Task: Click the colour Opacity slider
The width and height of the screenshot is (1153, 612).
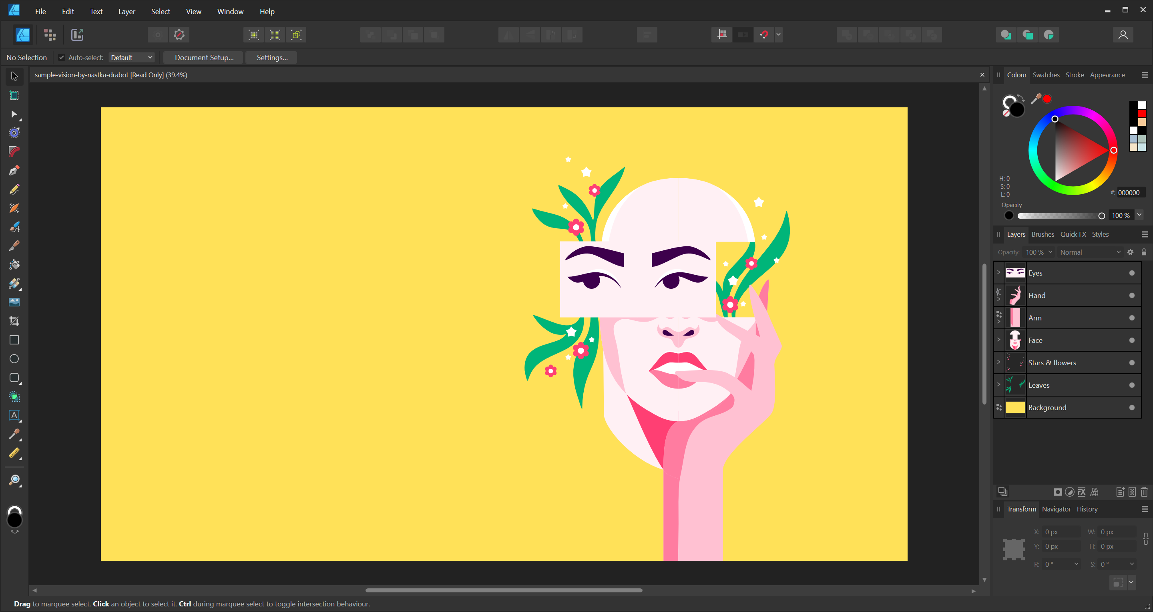Action: point(1059,216)
